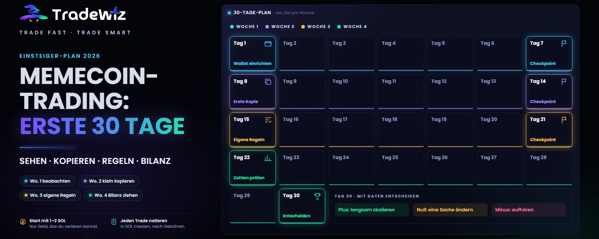
Task: Click the TradeWiz wizard hat logo
Action: [34, 13]
